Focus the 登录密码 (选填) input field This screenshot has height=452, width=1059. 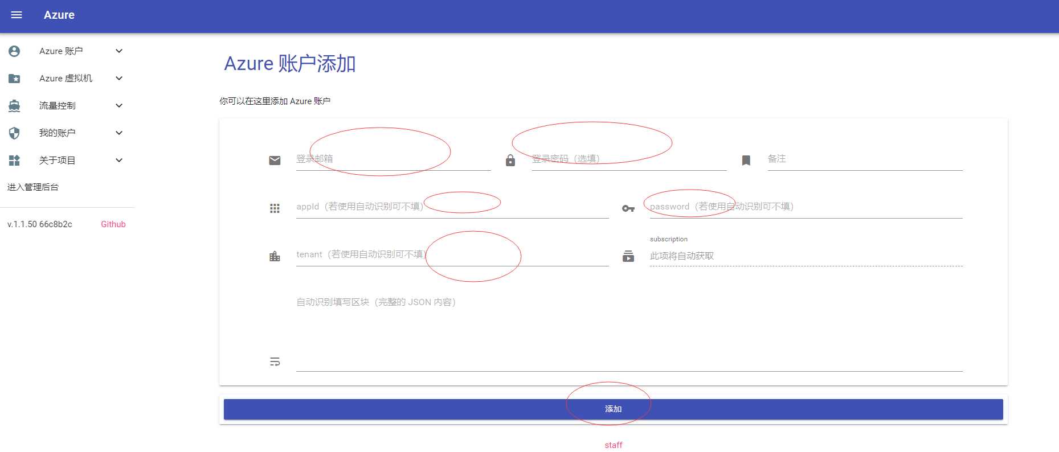tap(629, 159)
